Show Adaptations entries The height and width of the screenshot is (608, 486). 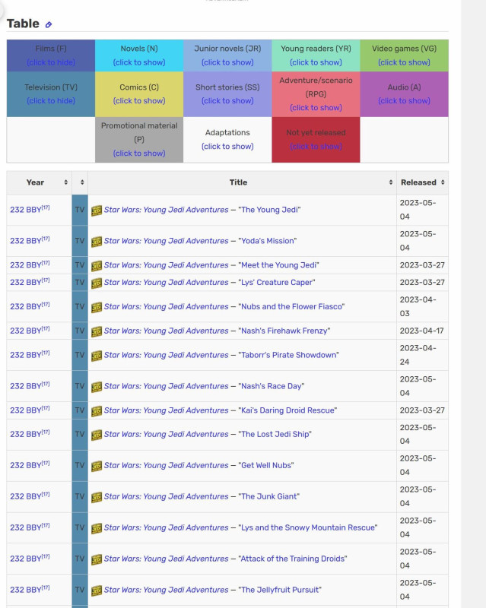coord(227,147)
